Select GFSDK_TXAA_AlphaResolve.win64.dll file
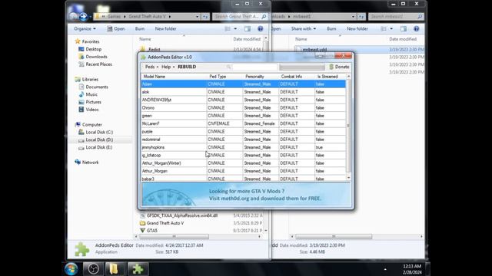The width and height of the screenshot is (492, 276). click(x=182, y=215)
